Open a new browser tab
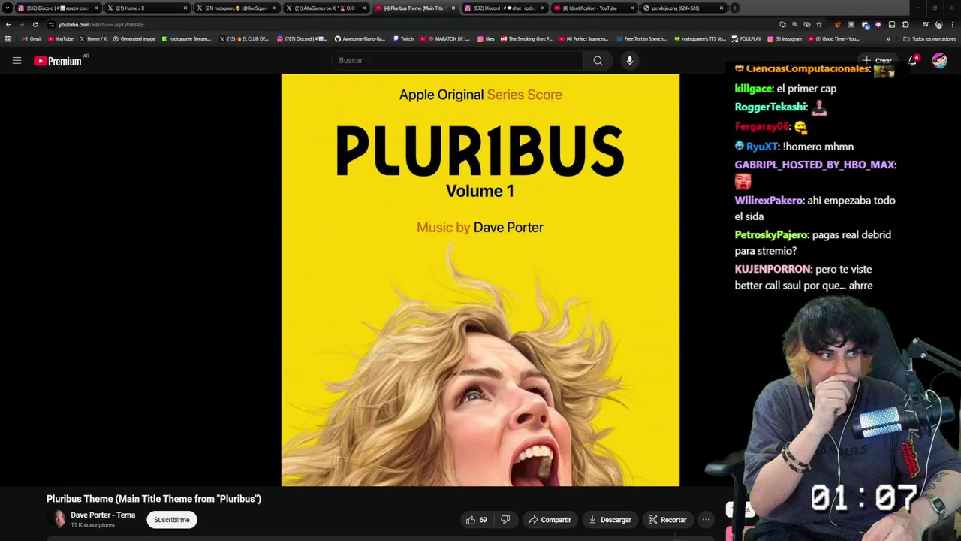Viewport: 961px width, 541px height. tap(735, 8)
